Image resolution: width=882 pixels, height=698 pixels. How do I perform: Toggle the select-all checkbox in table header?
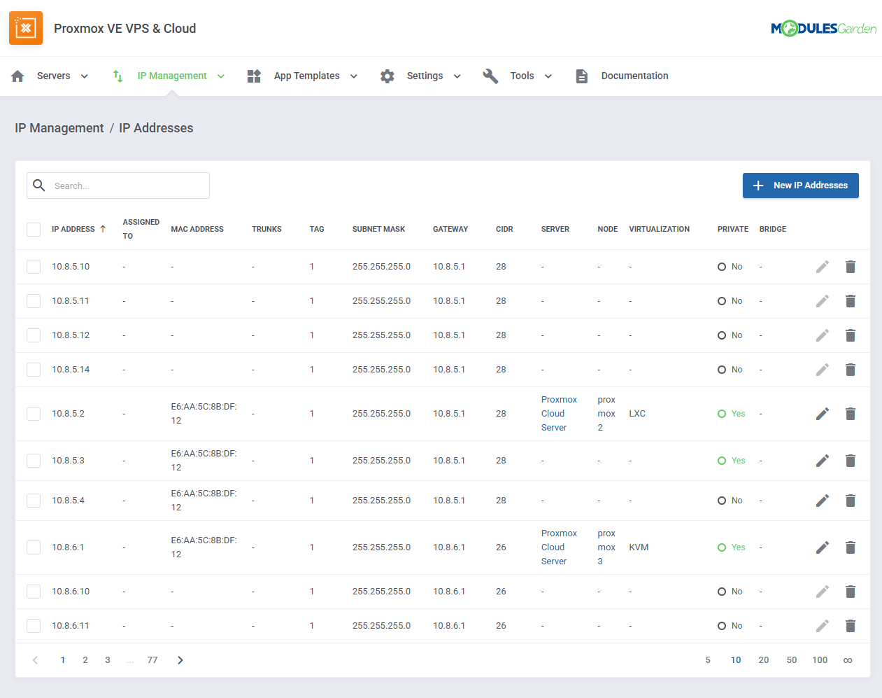(34, 229)
